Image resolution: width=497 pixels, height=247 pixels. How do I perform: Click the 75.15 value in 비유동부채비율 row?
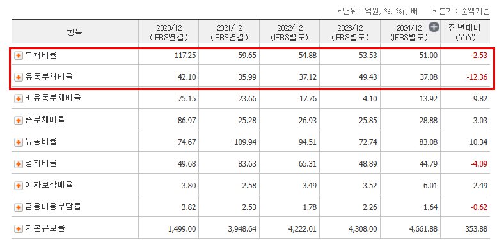coord(187,99)
